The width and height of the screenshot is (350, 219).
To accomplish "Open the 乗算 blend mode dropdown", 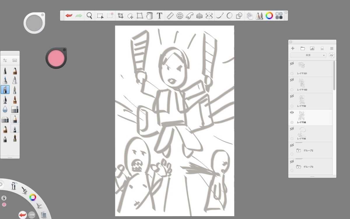I will (x=308, y=55).
